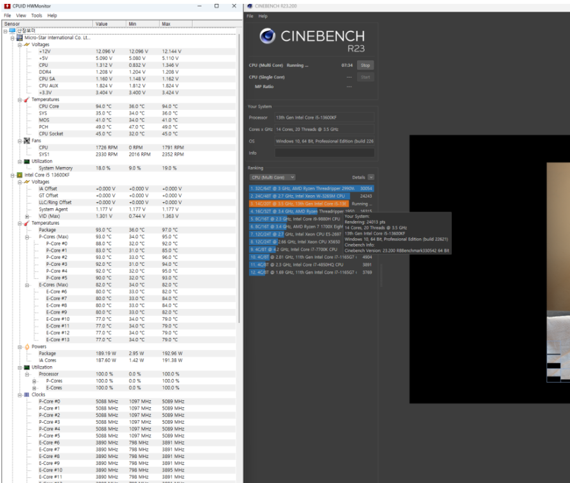This screenshot has width=570, height=483.
Task: Collapse the Intel Core i5 13600KF node
Action: click(x=13, y=175)
